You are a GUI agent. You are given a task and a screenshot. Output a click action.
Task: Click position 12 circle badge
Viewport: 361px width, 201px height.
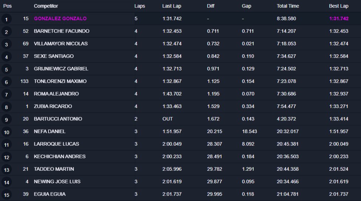pyautogui.click(x=6, y=157)
